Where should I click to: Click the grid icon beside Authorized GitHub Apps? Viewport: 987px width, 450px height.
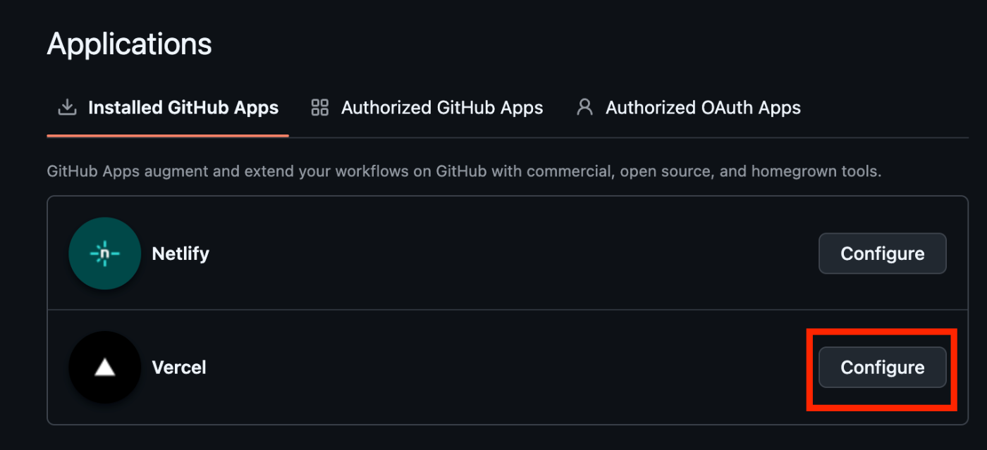tap(320, 108)
